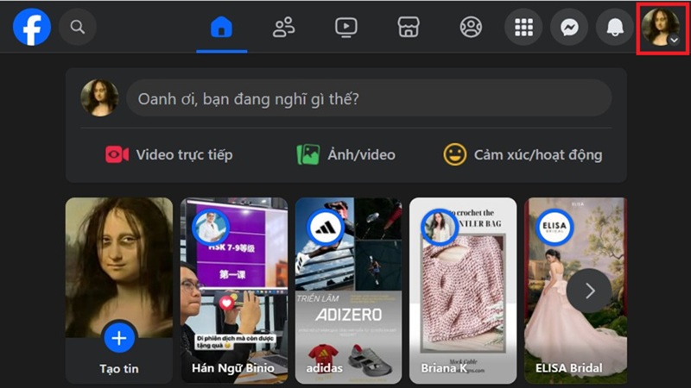Show next stories with arrow
691x388 pixels.
(x=590, y=291)
